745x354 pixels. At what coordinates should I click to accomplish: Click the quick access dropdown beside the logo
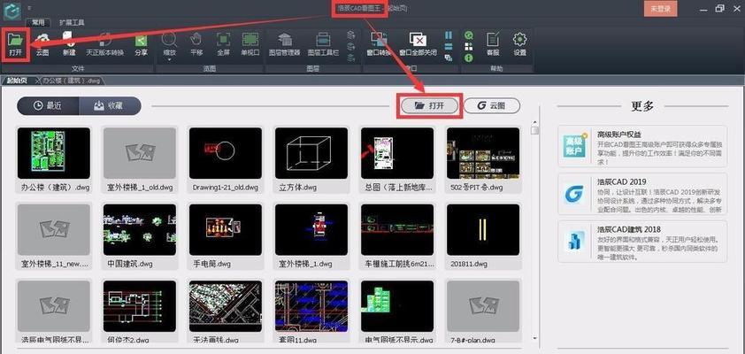coord(29,8)
